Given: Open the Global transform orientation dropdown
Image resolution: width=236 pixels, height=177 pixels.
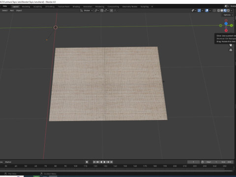Looking at the screenshot, I should pos(87,10).
